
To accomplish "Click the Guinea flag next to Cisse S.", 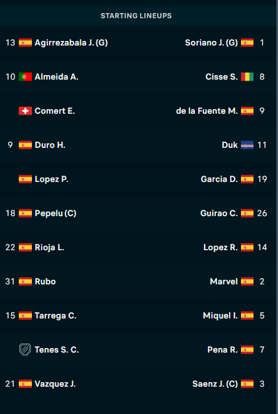I will 247,77.
